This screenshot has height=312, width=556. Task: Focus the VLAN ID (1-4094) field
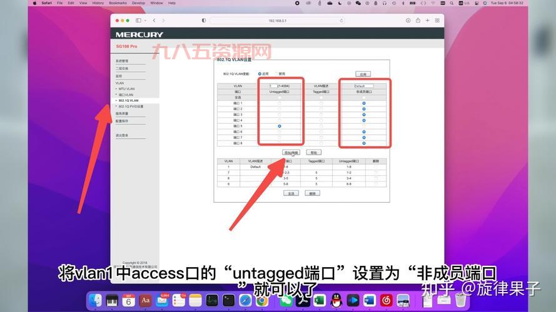[272, 86]
